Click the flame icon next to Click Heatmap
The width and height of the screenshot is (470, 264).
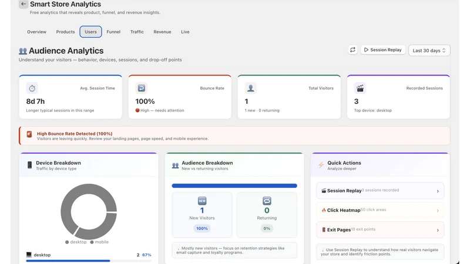click(324, 210)
